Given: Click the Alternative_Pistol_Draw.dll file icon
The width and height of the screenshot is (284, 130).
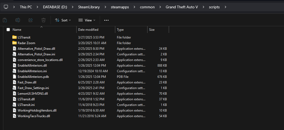Looking at the screenshot, I should (x=15, y=48).
